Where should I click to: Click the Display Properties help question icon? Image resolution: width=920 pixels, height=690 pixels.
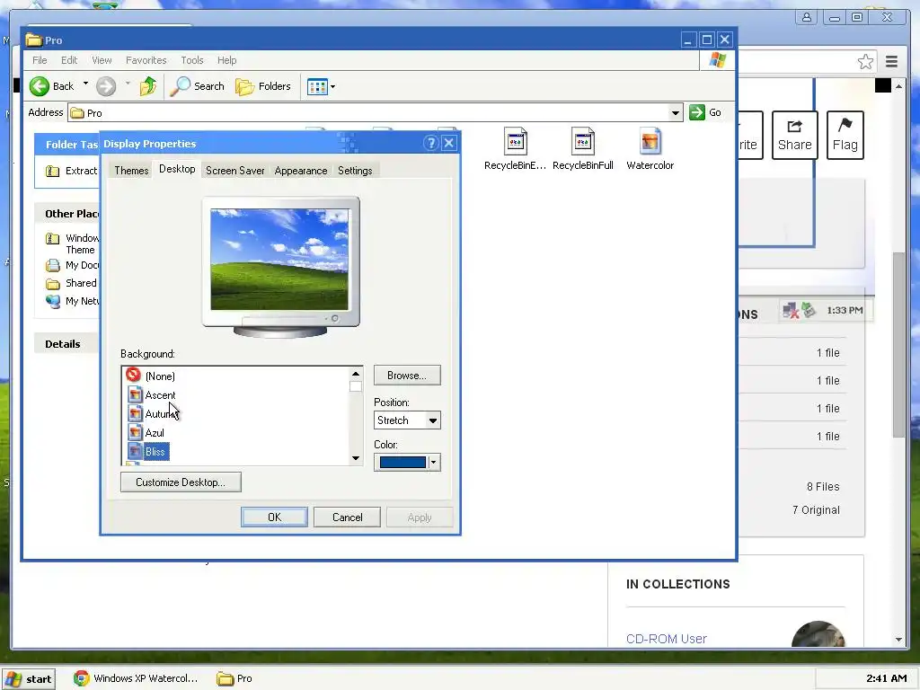[430, 143]
